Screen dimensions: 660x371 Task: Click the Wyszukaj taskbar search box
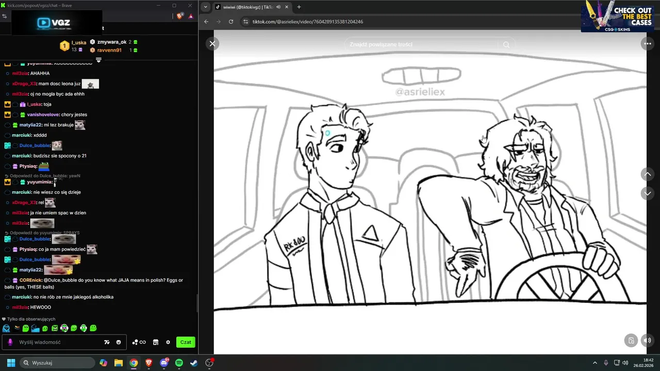point(57,363)
